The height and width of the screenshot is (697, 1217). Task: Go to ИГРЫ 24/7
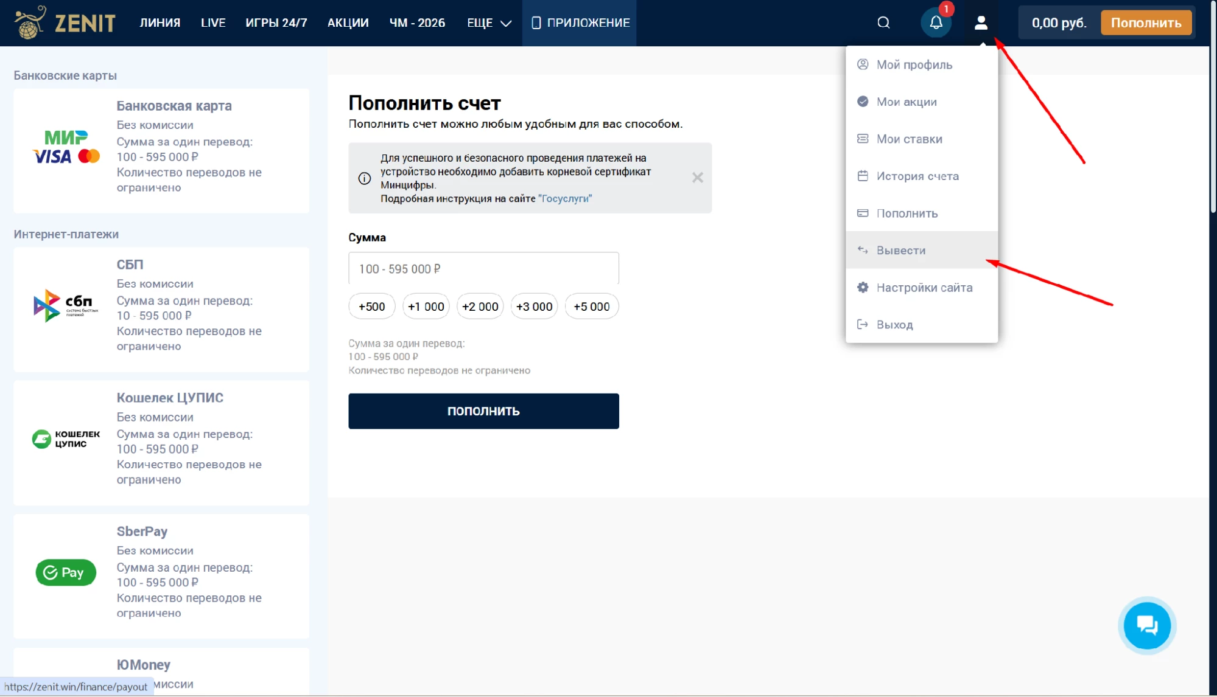tap(276, 23)
